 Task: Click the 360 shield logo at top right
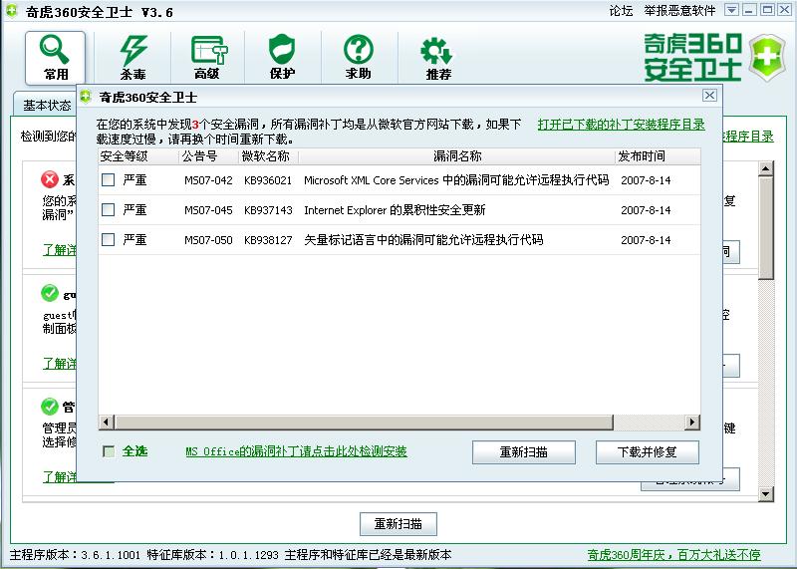click(767, 58)
